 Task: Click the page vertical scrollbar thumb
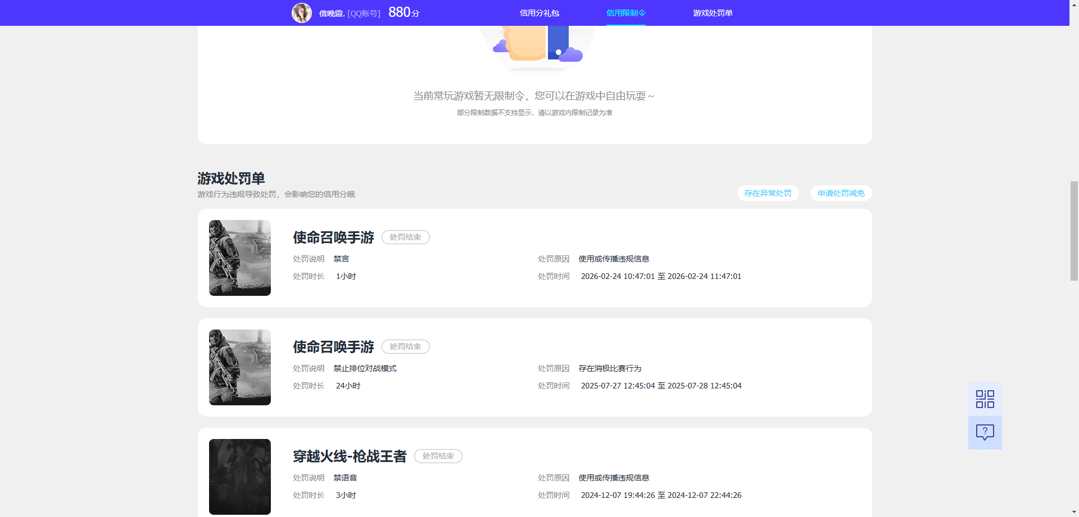click(1074, 231)
